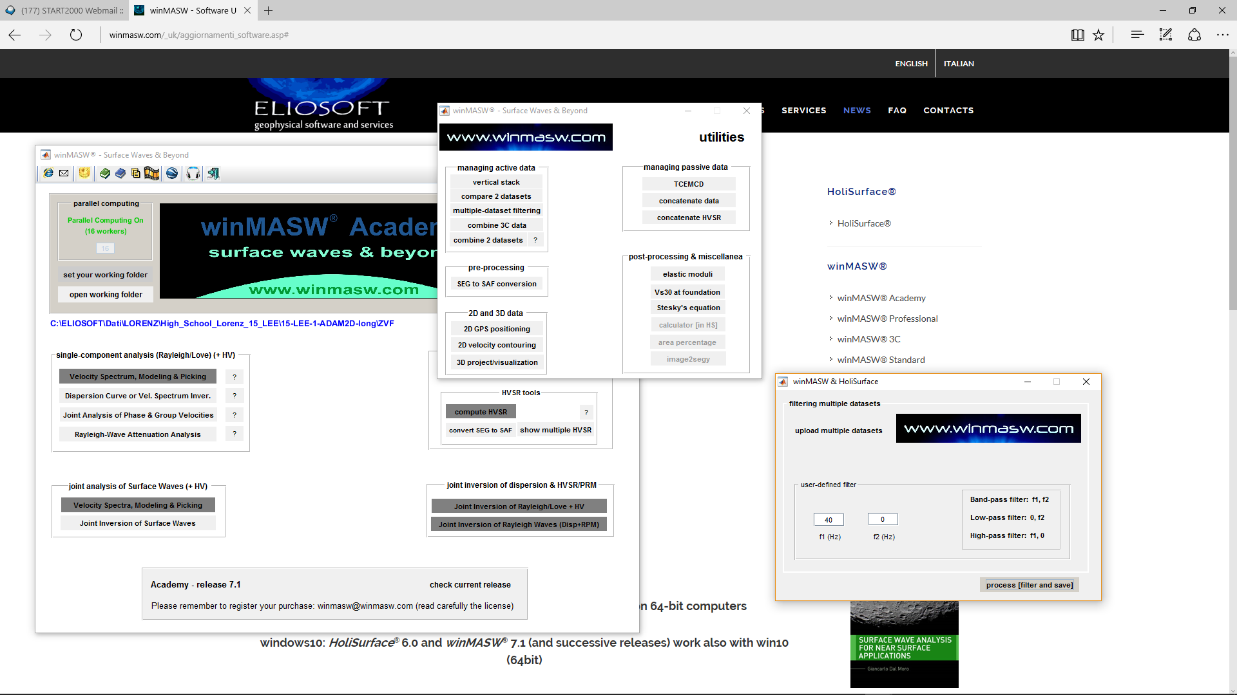Go back to previous page in Edge
Screen dimensions: 1237x695
coord(15,35)
